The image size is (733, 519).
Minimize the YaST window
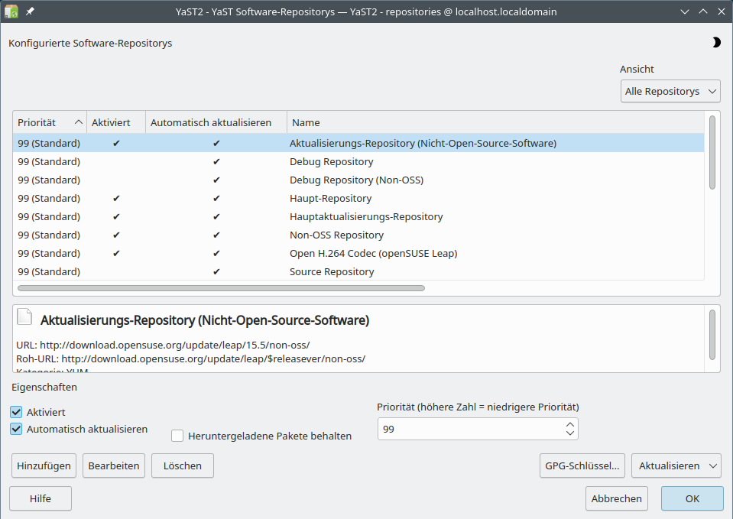(685, 11)
